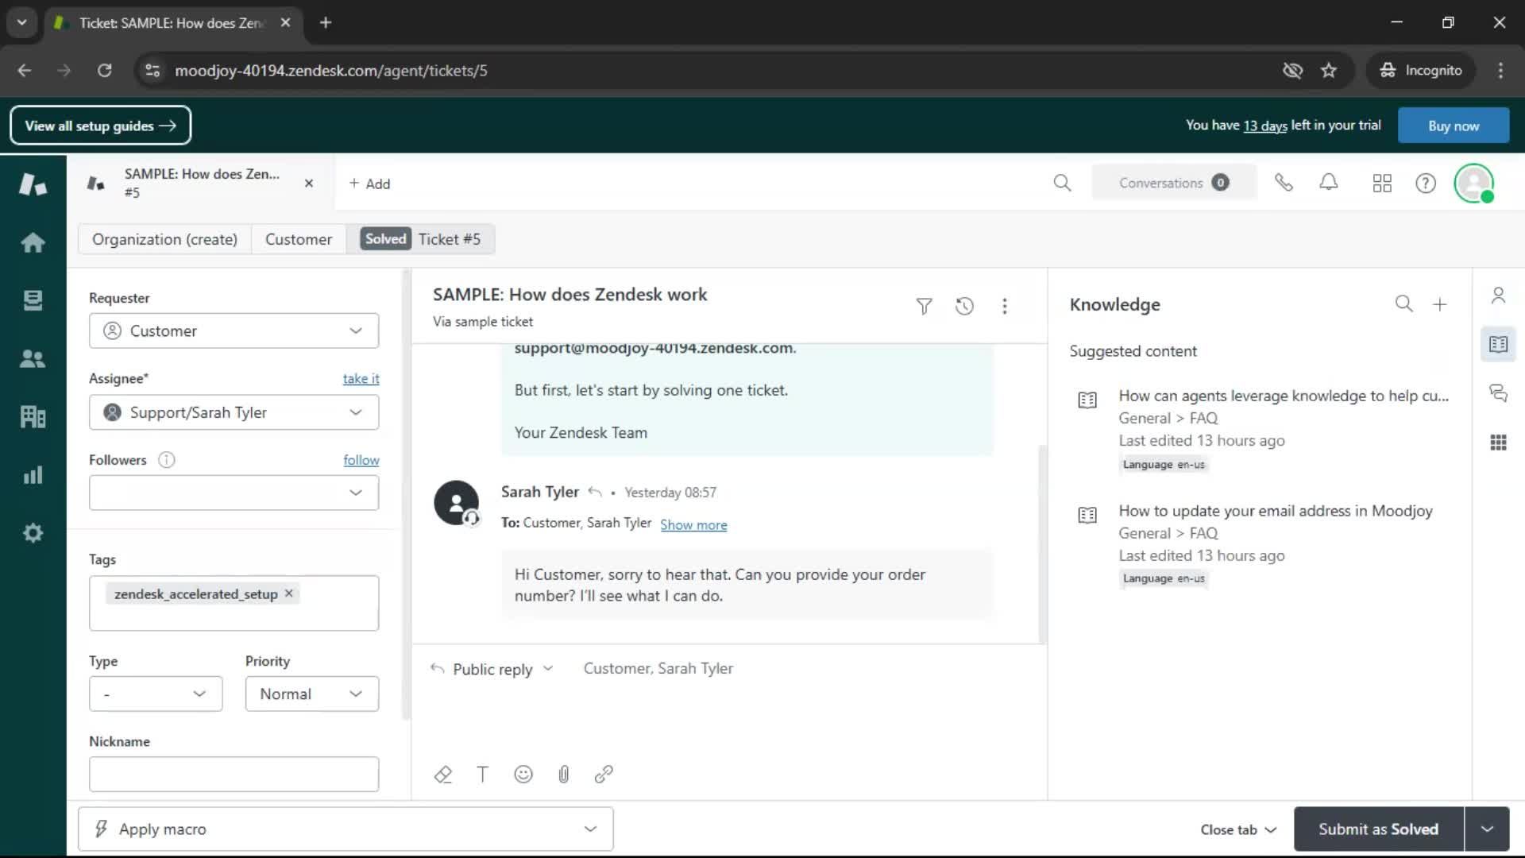Add new Knowledge article plus icon
The image size is (1525, 858).
1440,303
